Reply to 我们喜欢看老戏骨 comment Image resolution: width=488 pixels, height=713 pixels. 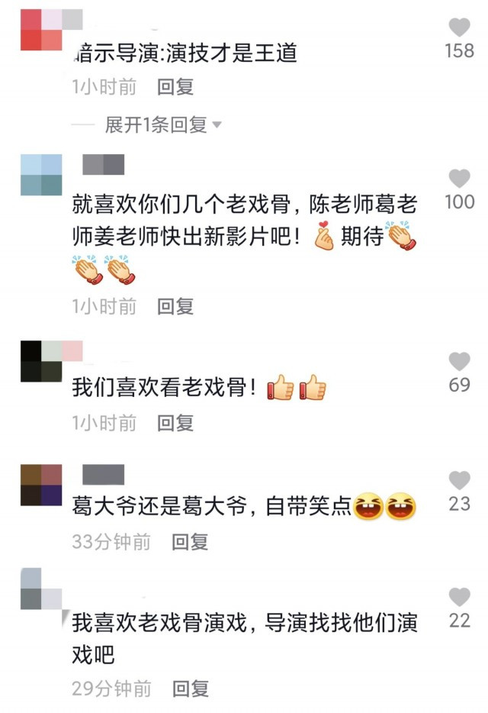click(175, 423)
